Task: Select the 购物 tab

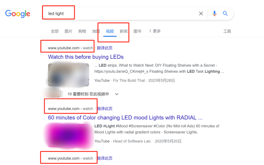Action: pos(82,31)
